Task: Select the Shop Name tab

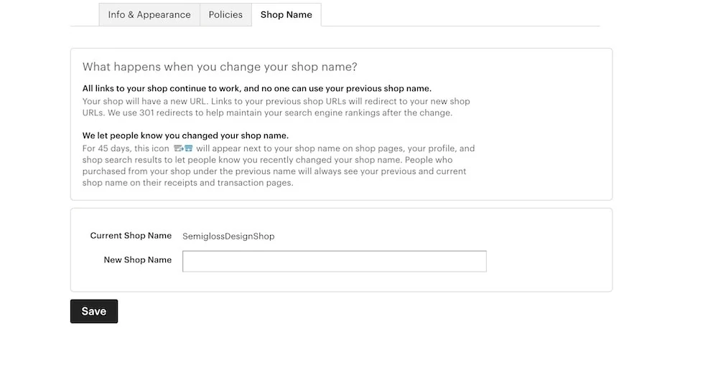Action: 286,14
